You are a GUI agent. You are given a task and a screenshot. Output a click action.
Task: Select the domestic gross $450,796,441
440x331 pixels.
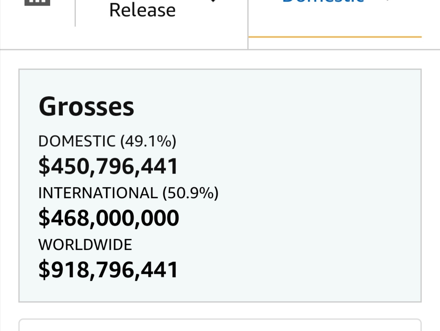108,166
